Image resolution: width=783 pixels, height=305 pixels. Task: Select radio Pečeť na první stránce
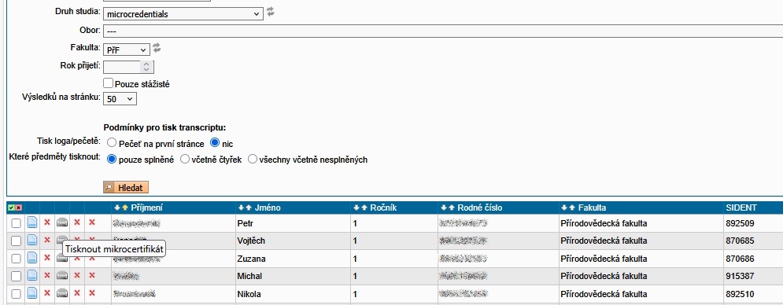tap(112, 143)
